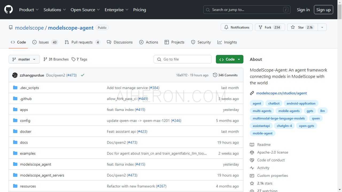
Task: Click the GitHub logo icon
Action: 9,10
